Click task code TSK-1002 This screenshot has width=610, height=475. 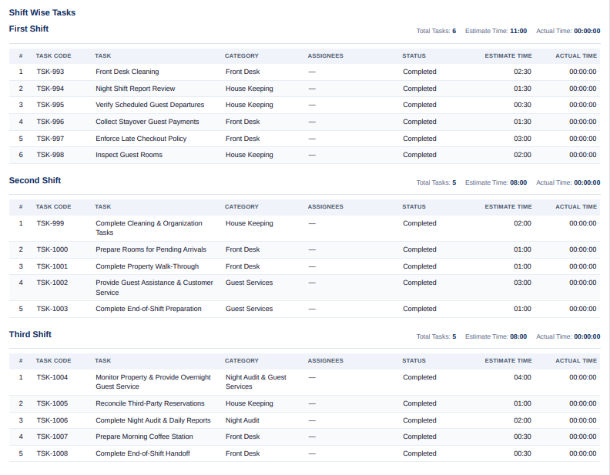pos(52,283)
